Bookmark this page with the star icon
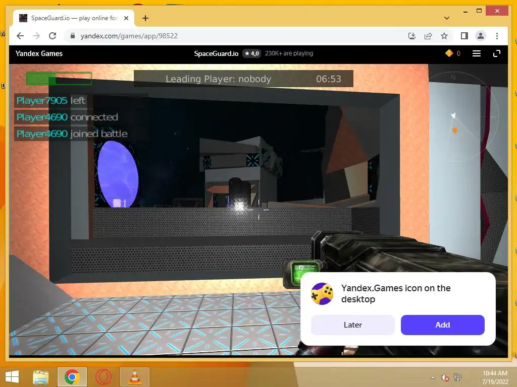 click(x=444, y=36)
